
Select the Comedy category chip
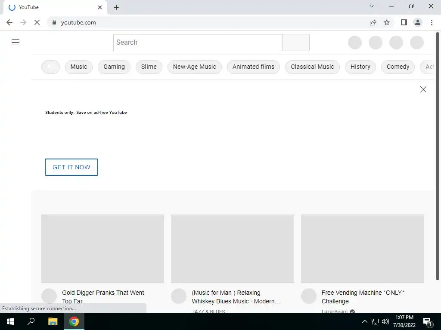point(398,67)
